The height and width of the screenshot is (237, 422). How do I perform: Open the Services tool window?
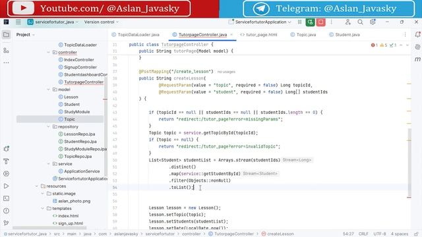tap(6, 174)
